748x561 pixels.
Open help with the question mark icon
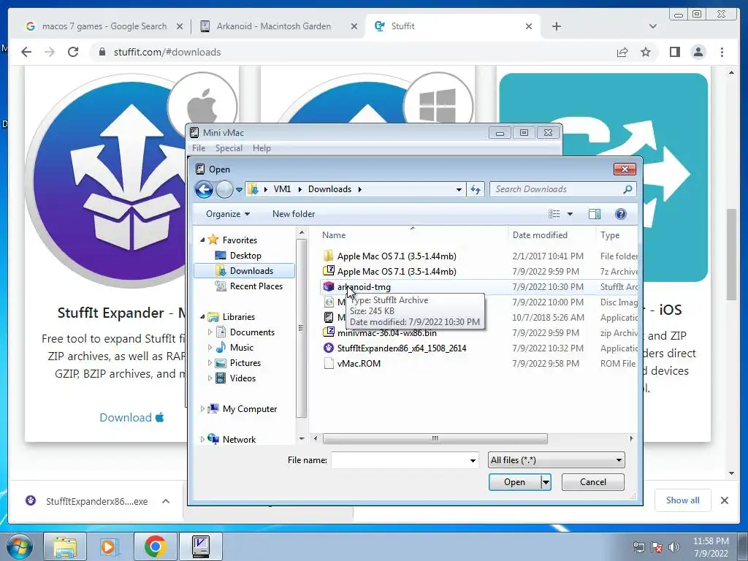click(x=621, y=214)
